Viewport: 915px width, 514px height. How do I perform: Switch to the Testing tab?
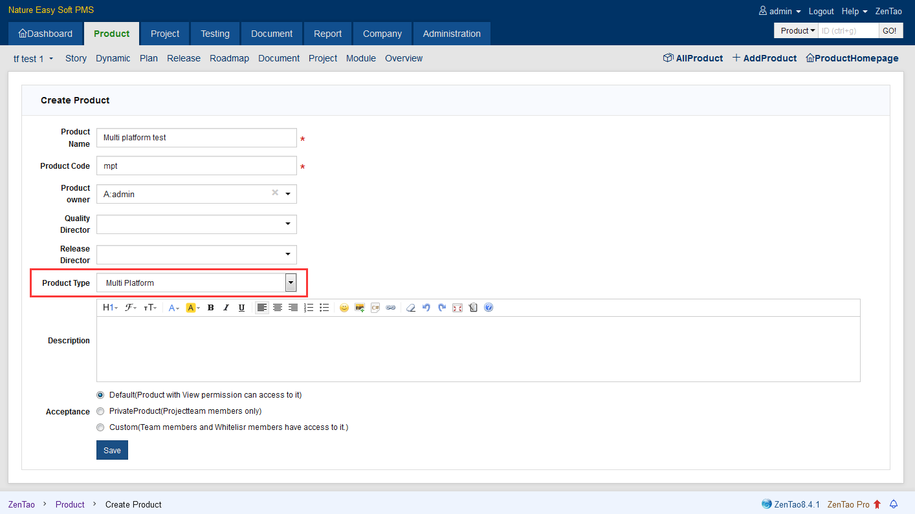pos(215,34)
